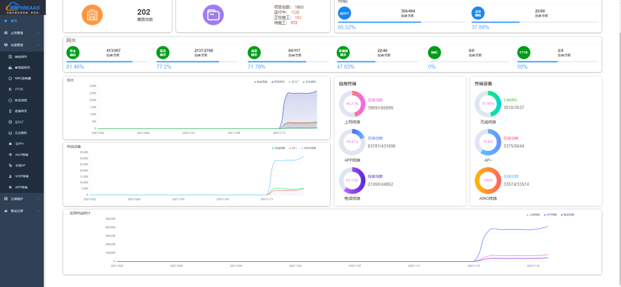Click the 3010/3537 无线终端 value
Screen dimensions: 621x287
click(514, 107)
